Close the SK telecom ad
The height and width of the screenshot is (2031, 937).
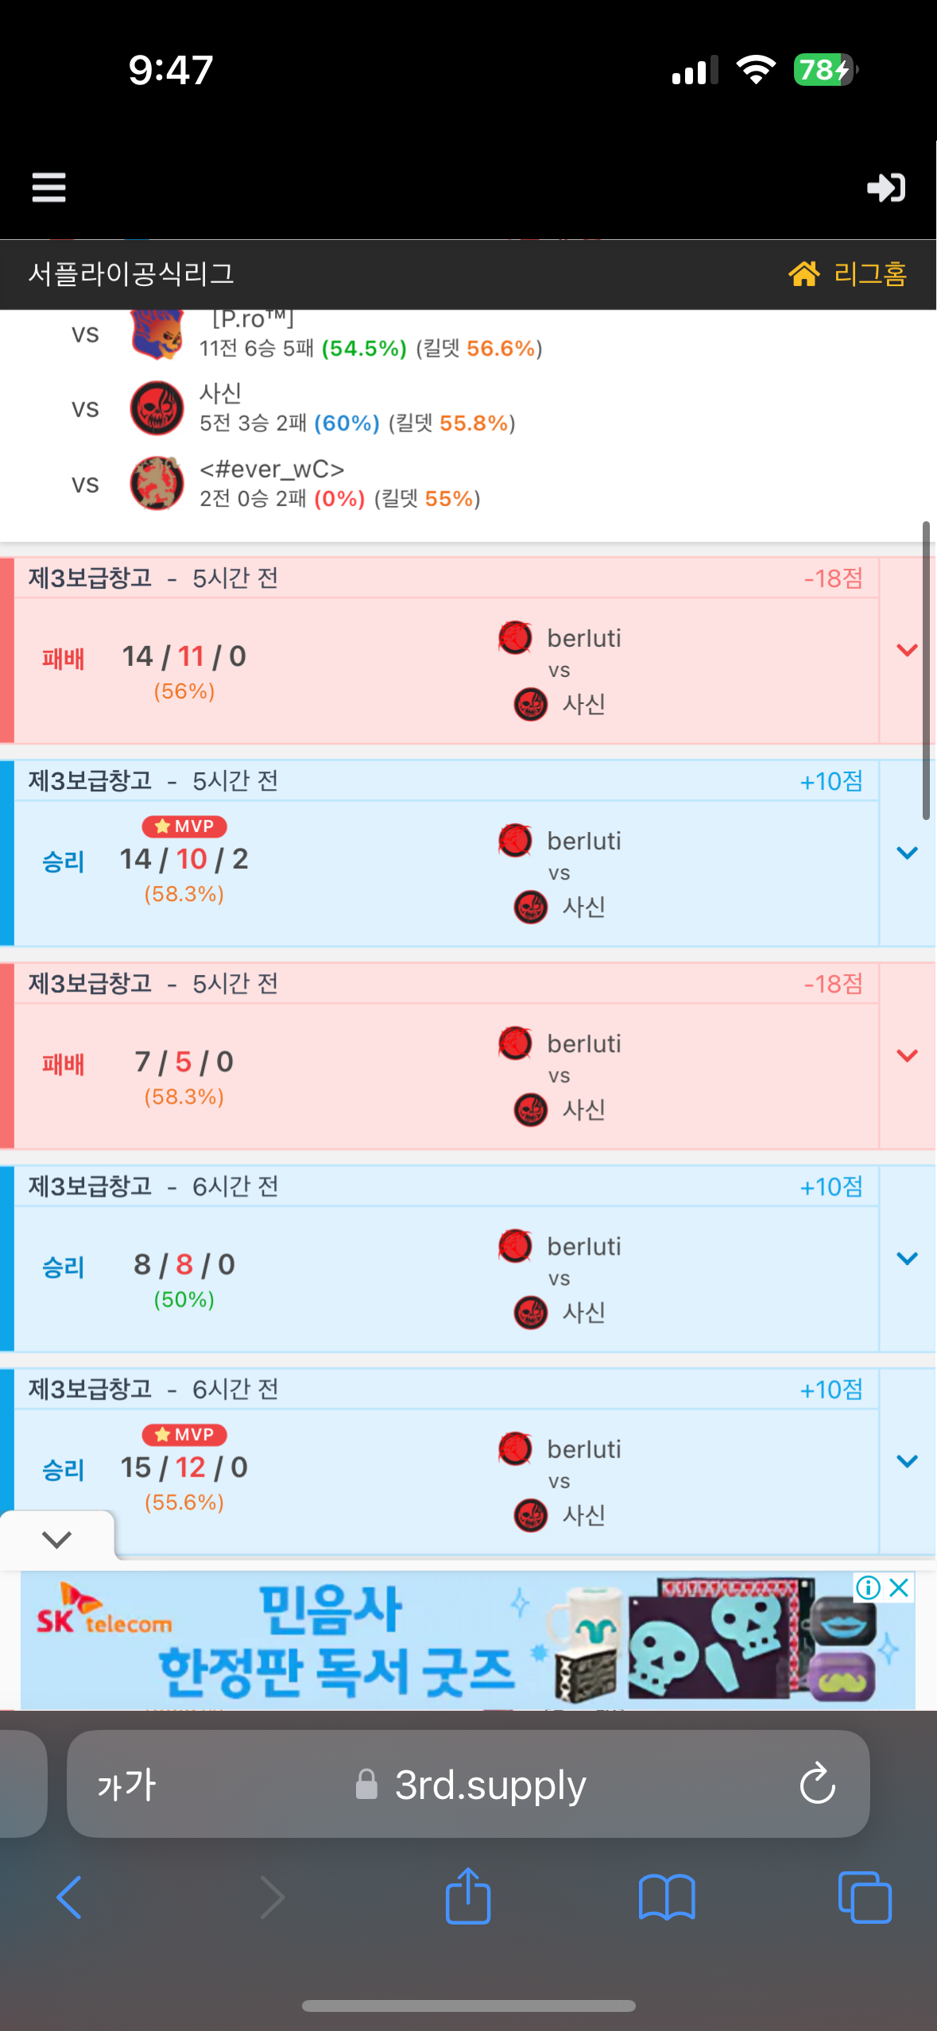point(900,1588)
